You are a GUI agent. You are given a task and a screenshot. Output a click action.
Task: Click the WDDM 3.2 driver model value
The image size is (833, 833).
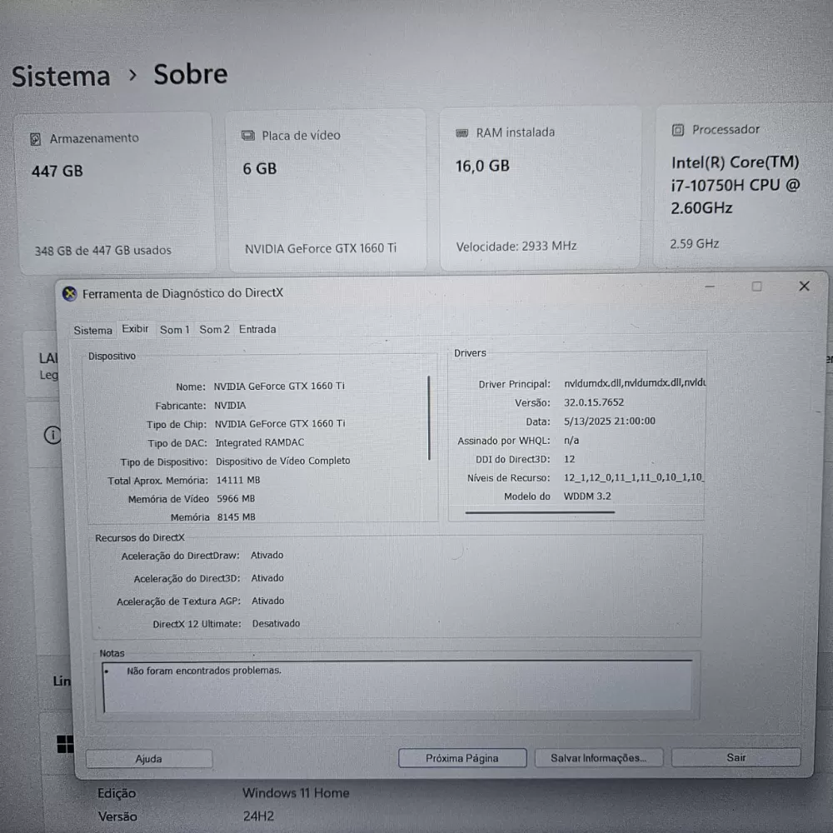[587, 496]
